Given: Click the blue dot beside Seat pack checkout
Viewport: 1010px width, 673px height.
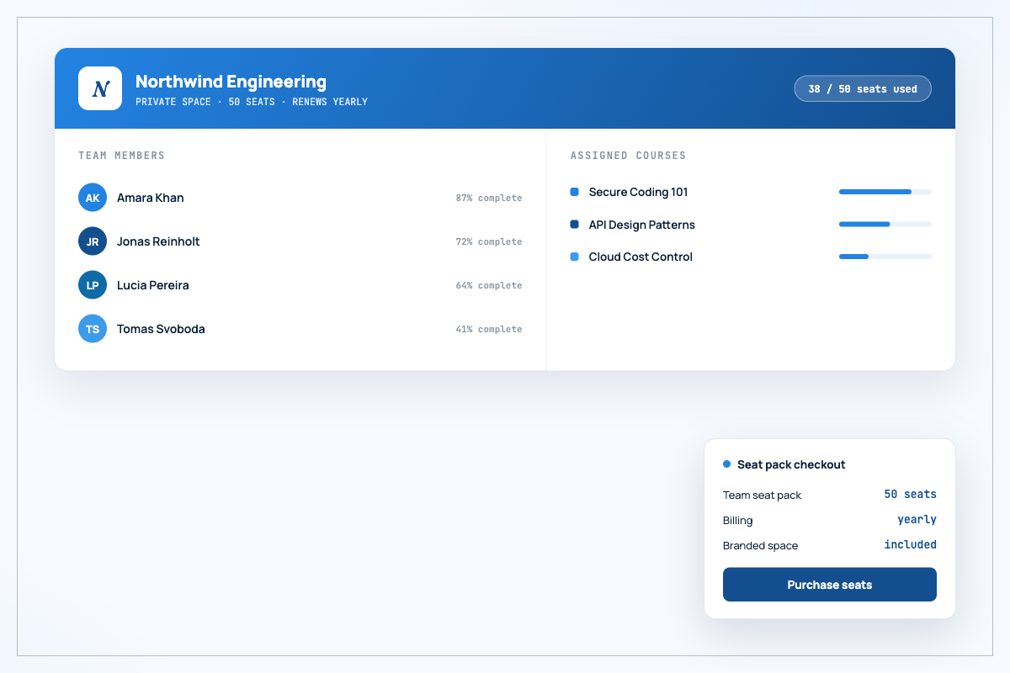Looking at the screenshot, I should 727,464.
